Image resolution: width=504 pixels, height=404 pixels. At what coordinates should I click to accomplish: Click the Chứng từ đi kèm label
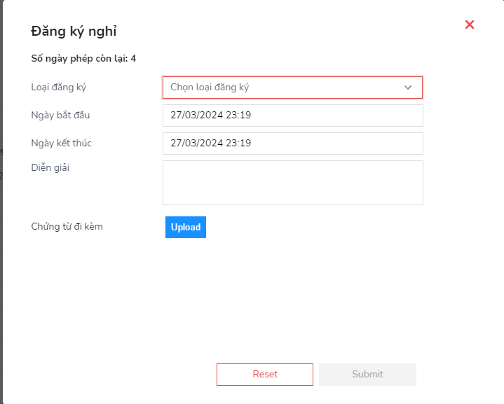[x=67, y=226]
